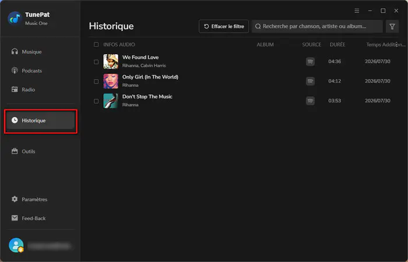Click Spotify source icon for Only Girl
The width and height of the screenshot is (408, 262).
(310, 81)
